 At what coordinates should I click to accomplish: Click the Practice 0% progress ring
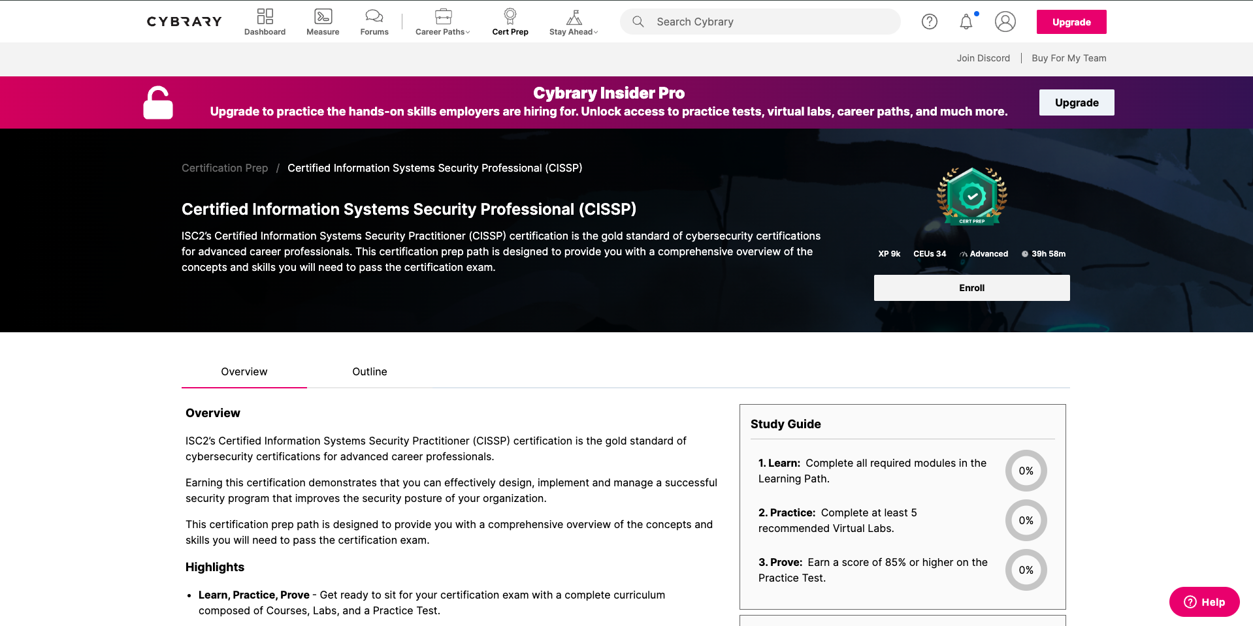1026,520
